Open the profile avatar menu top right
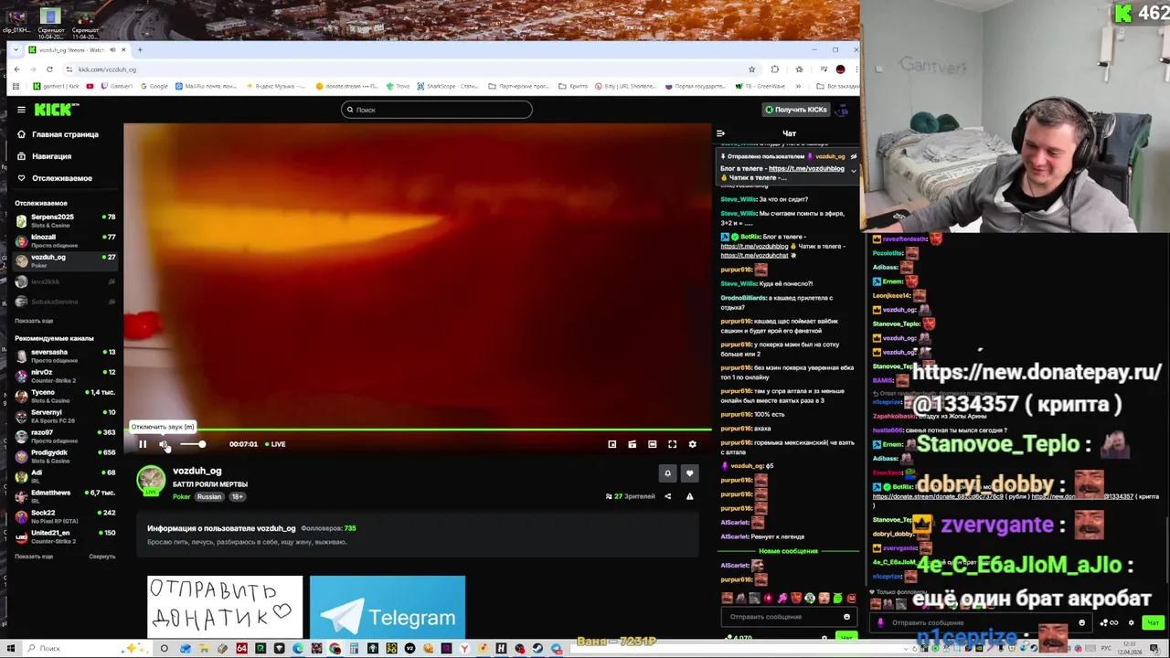Viewport: 1170px width, 658px height. (843, 110)
